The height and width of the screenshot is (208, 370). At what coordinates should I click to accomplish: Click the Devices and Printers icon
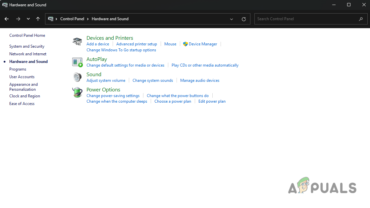pyautogui.click(x=77, y=41)
